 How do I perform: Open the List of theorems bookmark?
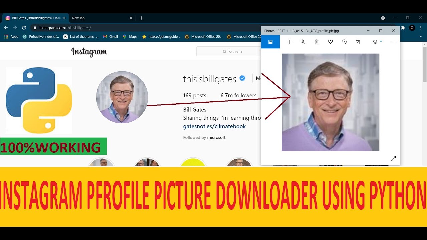[x=81, y=37]
